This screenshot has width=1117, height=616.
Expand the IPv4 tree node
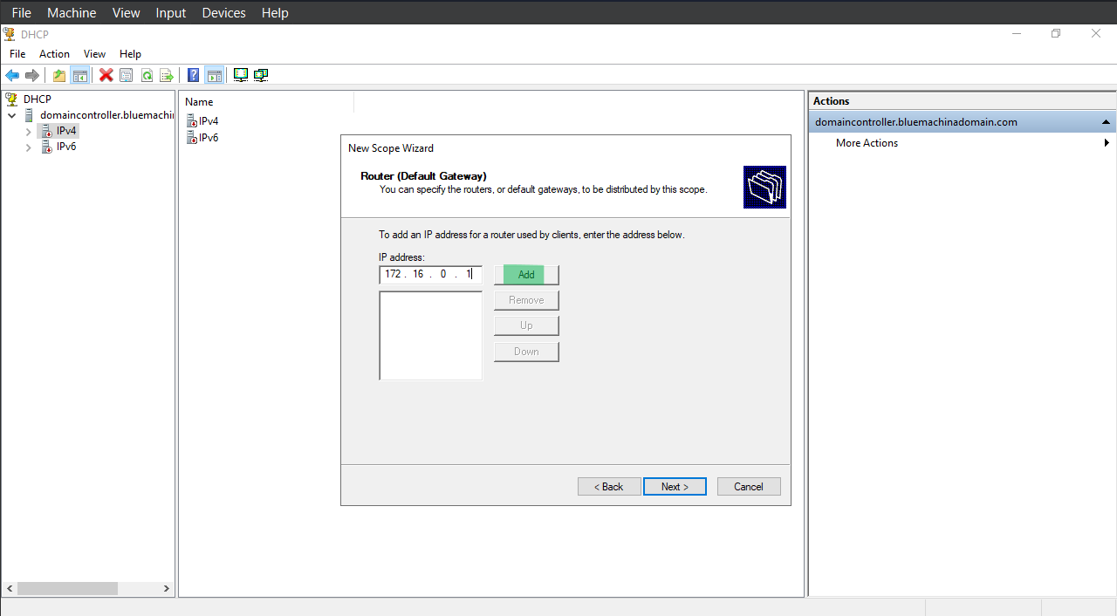(x=28, y=131)
